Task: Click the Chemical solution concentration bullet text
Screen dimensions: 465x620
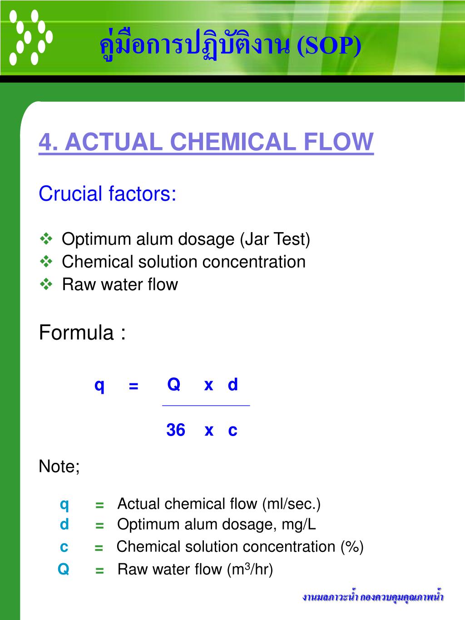Action: pyautogui.click(x=184, y=262)
